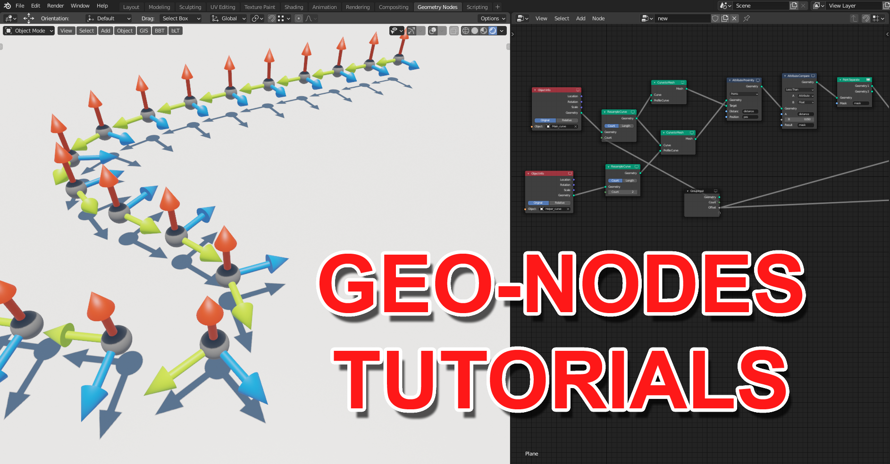Select the move tool crosshair icon
Viewport: 890px width, 464px height.
[x=29, y=18]
